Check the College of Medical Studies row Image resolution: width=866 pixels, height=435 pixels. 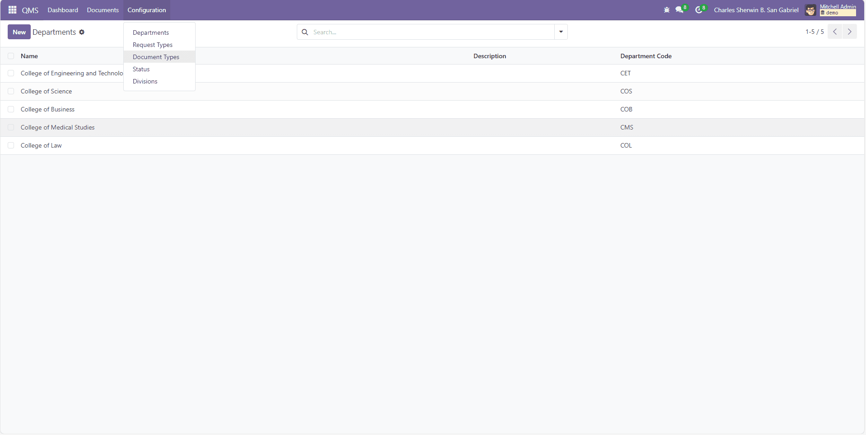(x=11, y=127)
